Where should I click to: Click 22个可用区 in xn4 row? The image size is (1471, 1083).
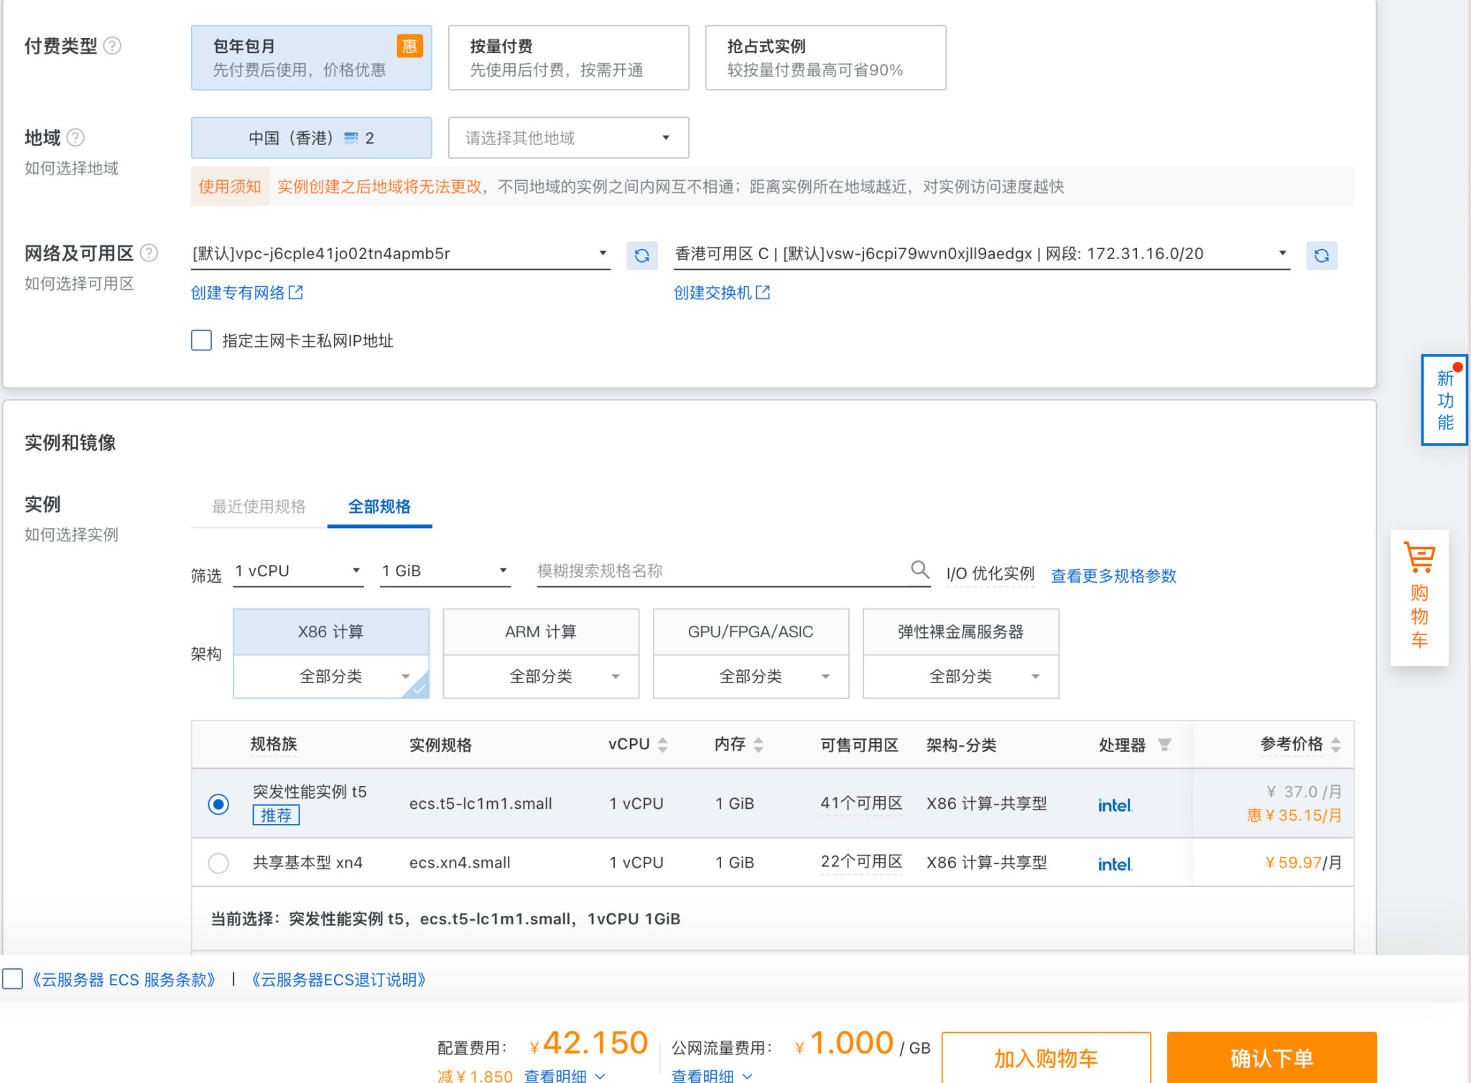[x=861, y=862]
